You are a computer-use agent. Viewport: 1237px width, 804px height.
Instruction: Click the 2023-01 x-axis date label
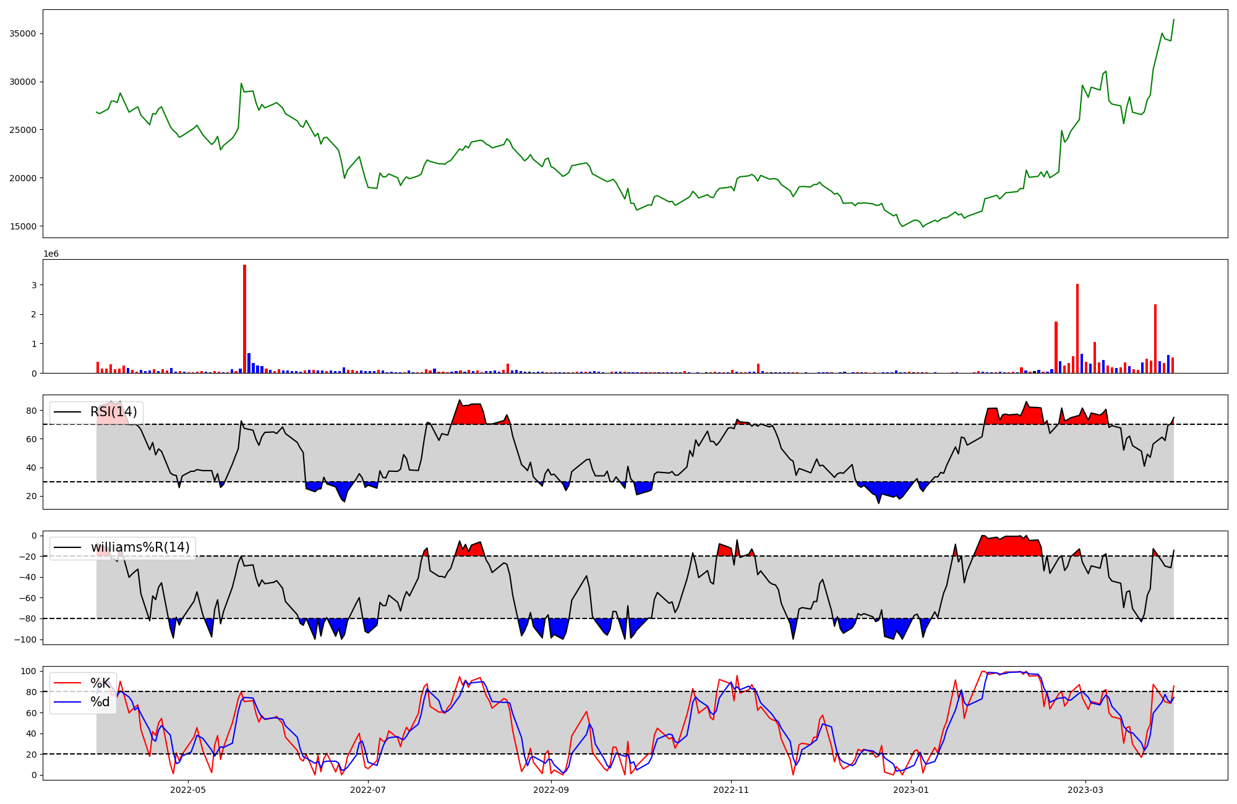(911, 790)
